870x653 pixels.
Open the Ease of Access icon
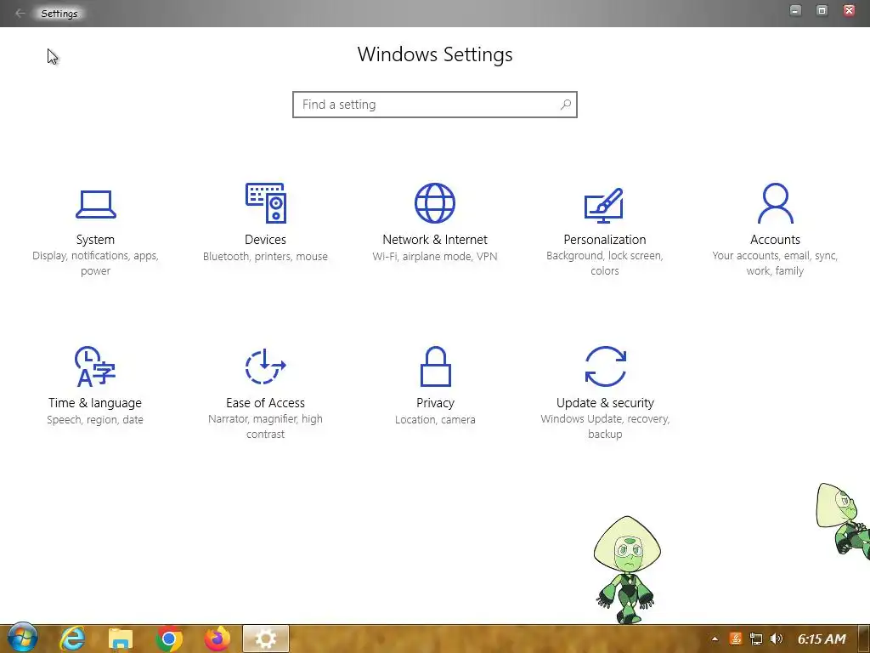pos(265,366)
